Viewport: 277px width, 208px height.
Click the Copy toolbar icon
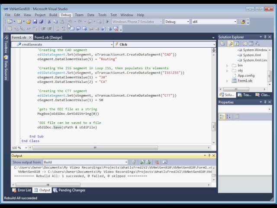click(56, 22)
